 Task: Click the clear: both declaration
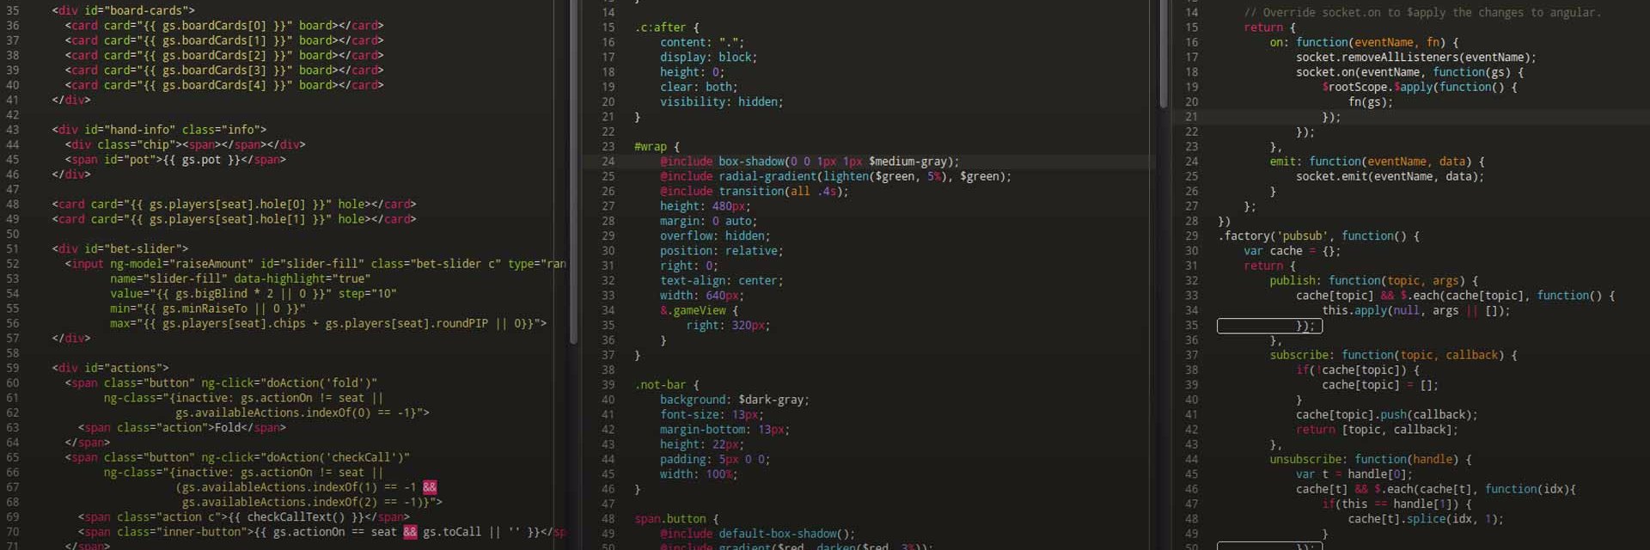[699, 87]
